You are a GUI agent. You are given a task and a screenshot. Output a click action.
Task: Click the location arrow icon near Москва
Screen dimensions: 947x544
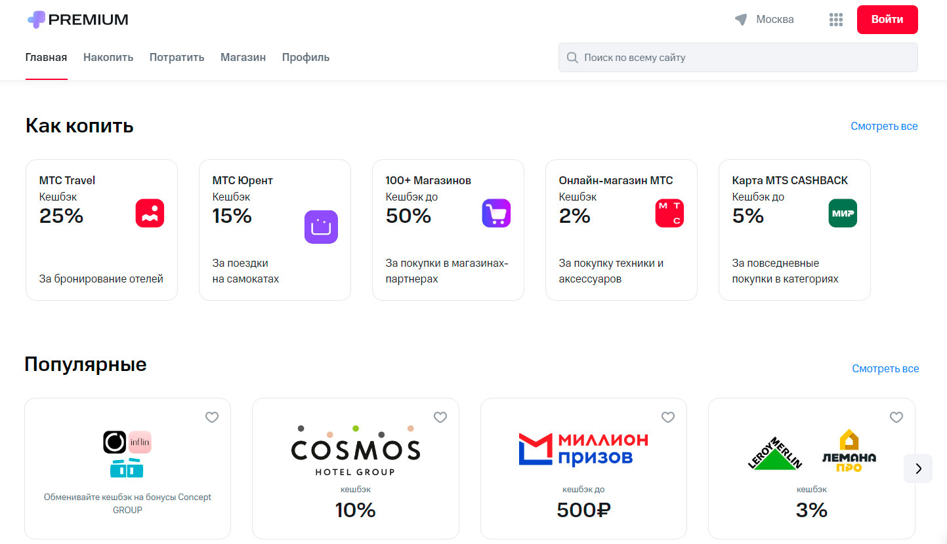pyautogui.click(x=741, y=20)
